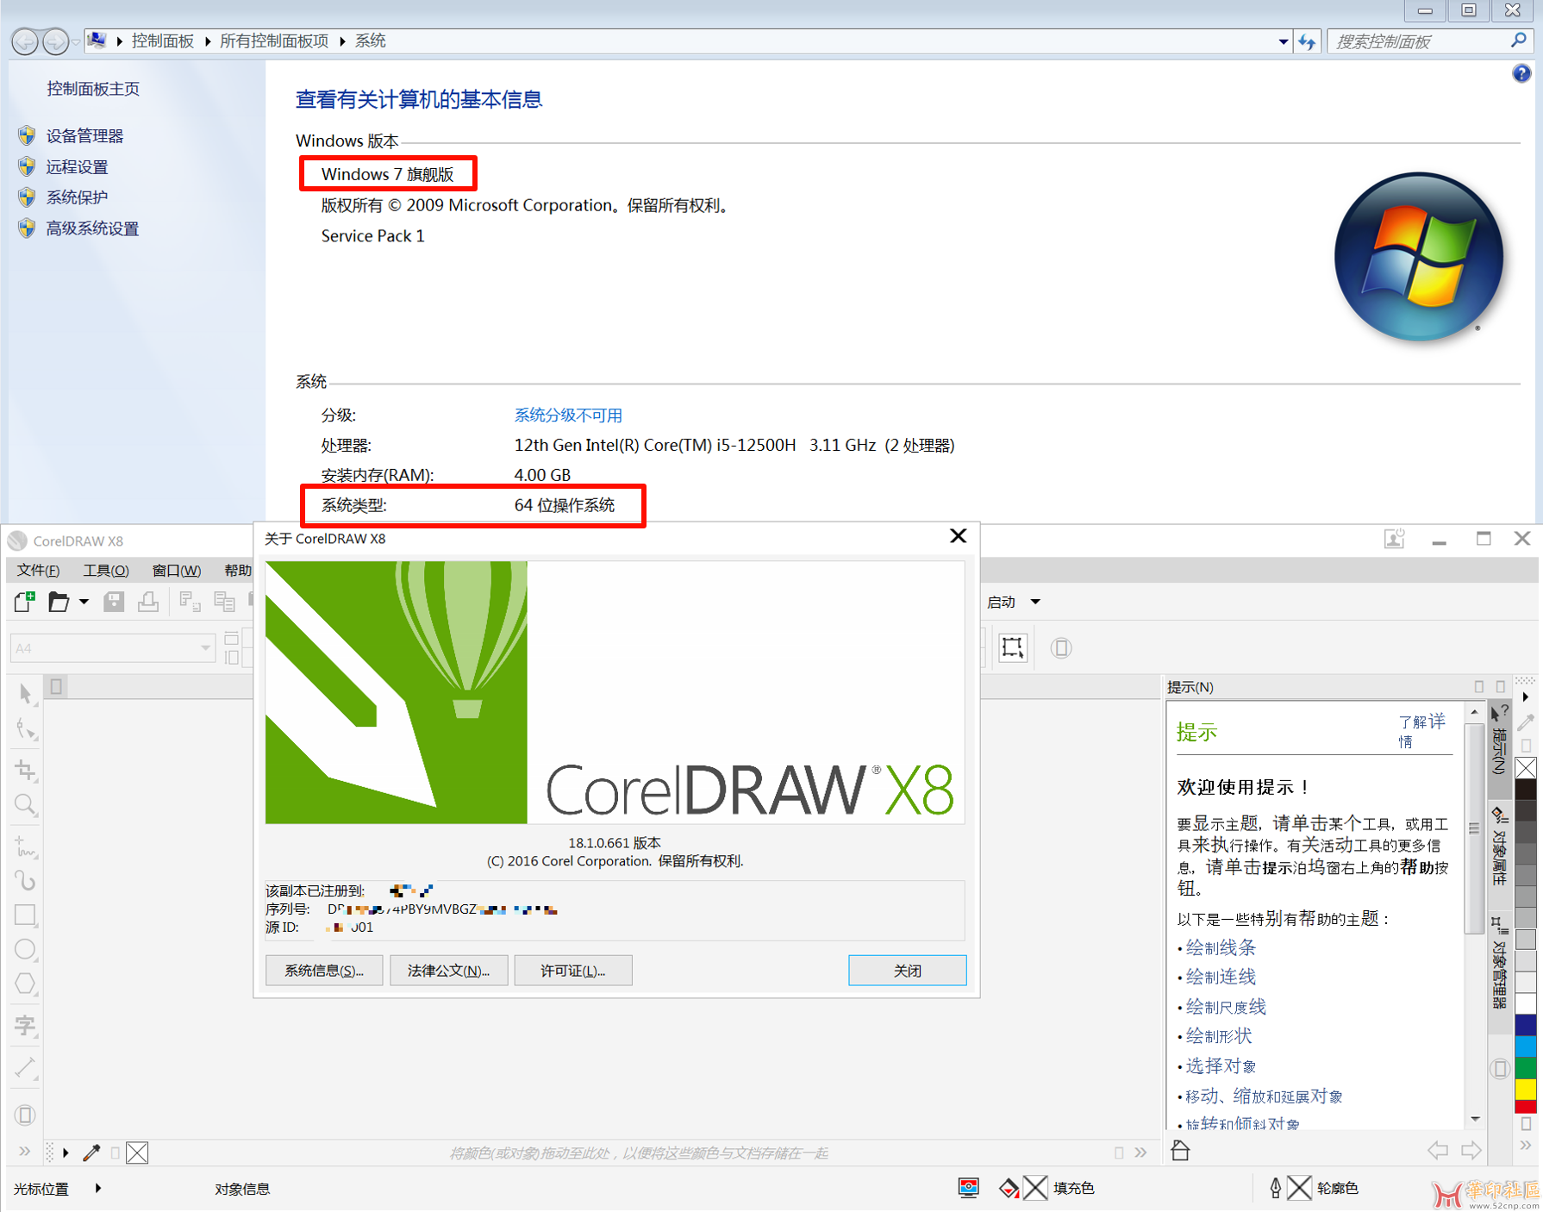Open the A4 page size combo box
Screen dimensions: 1543x1212
[112, 647]
